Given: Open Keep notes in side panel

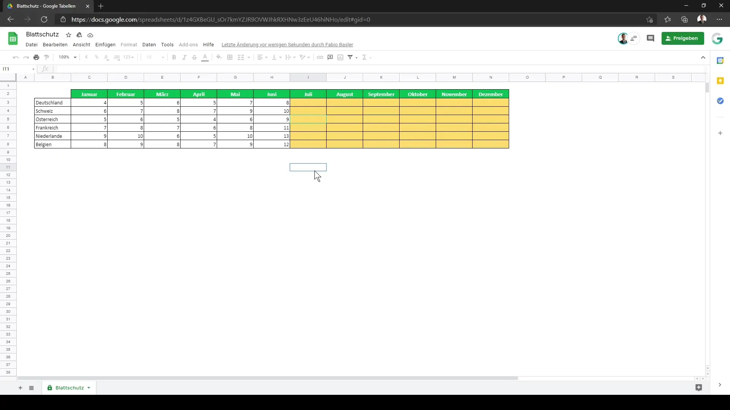Looking at the screenshot, I should (x=720, y=81).
